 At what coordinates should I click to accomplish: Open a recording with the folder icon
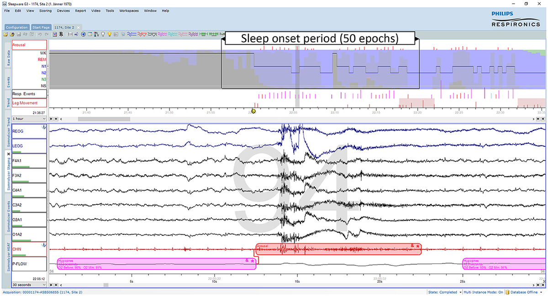click(x=6, y=34)
